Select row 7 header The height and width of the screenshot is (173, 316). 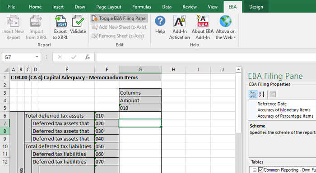[x=5, y=123]
